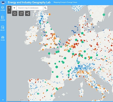Expand the sidebar with double arrows
This screenshot has height=102, width=113.
[3, 100]
